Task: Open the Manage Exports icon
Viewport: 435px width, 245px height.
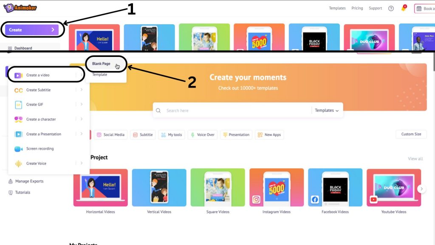Action: 11,181
